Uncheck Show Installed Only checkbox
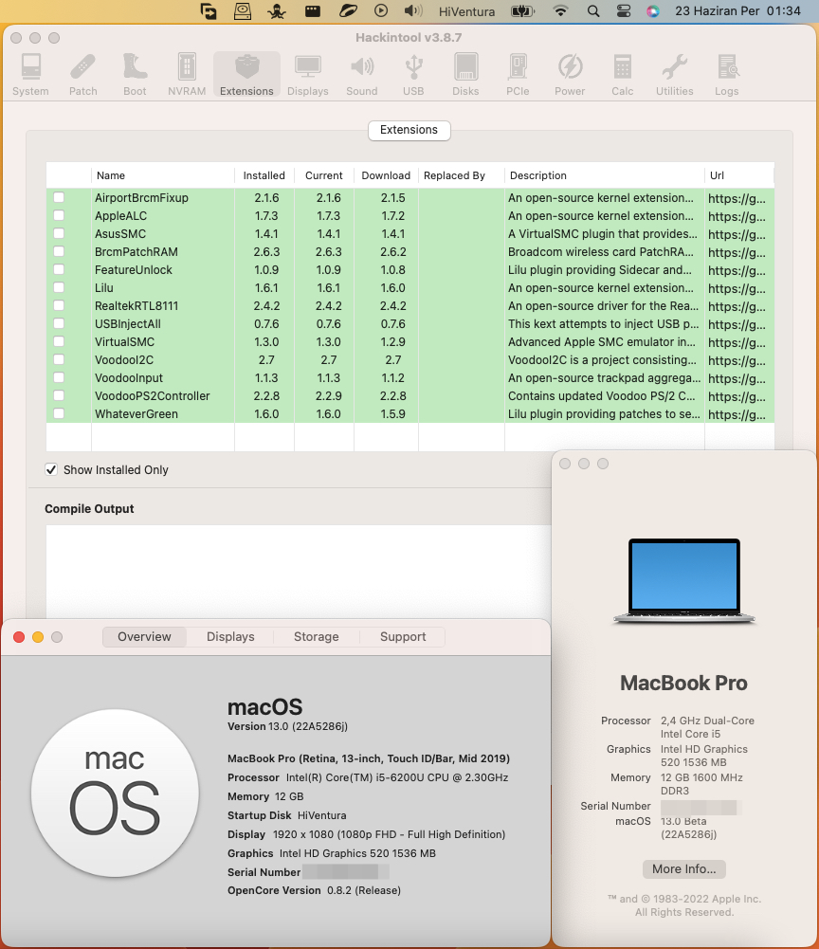 point(51,470)
